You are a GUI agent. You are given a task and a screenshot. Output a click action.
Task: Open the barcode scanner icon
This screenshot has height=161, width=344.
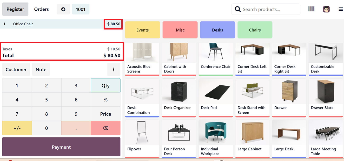click(311, 9)
